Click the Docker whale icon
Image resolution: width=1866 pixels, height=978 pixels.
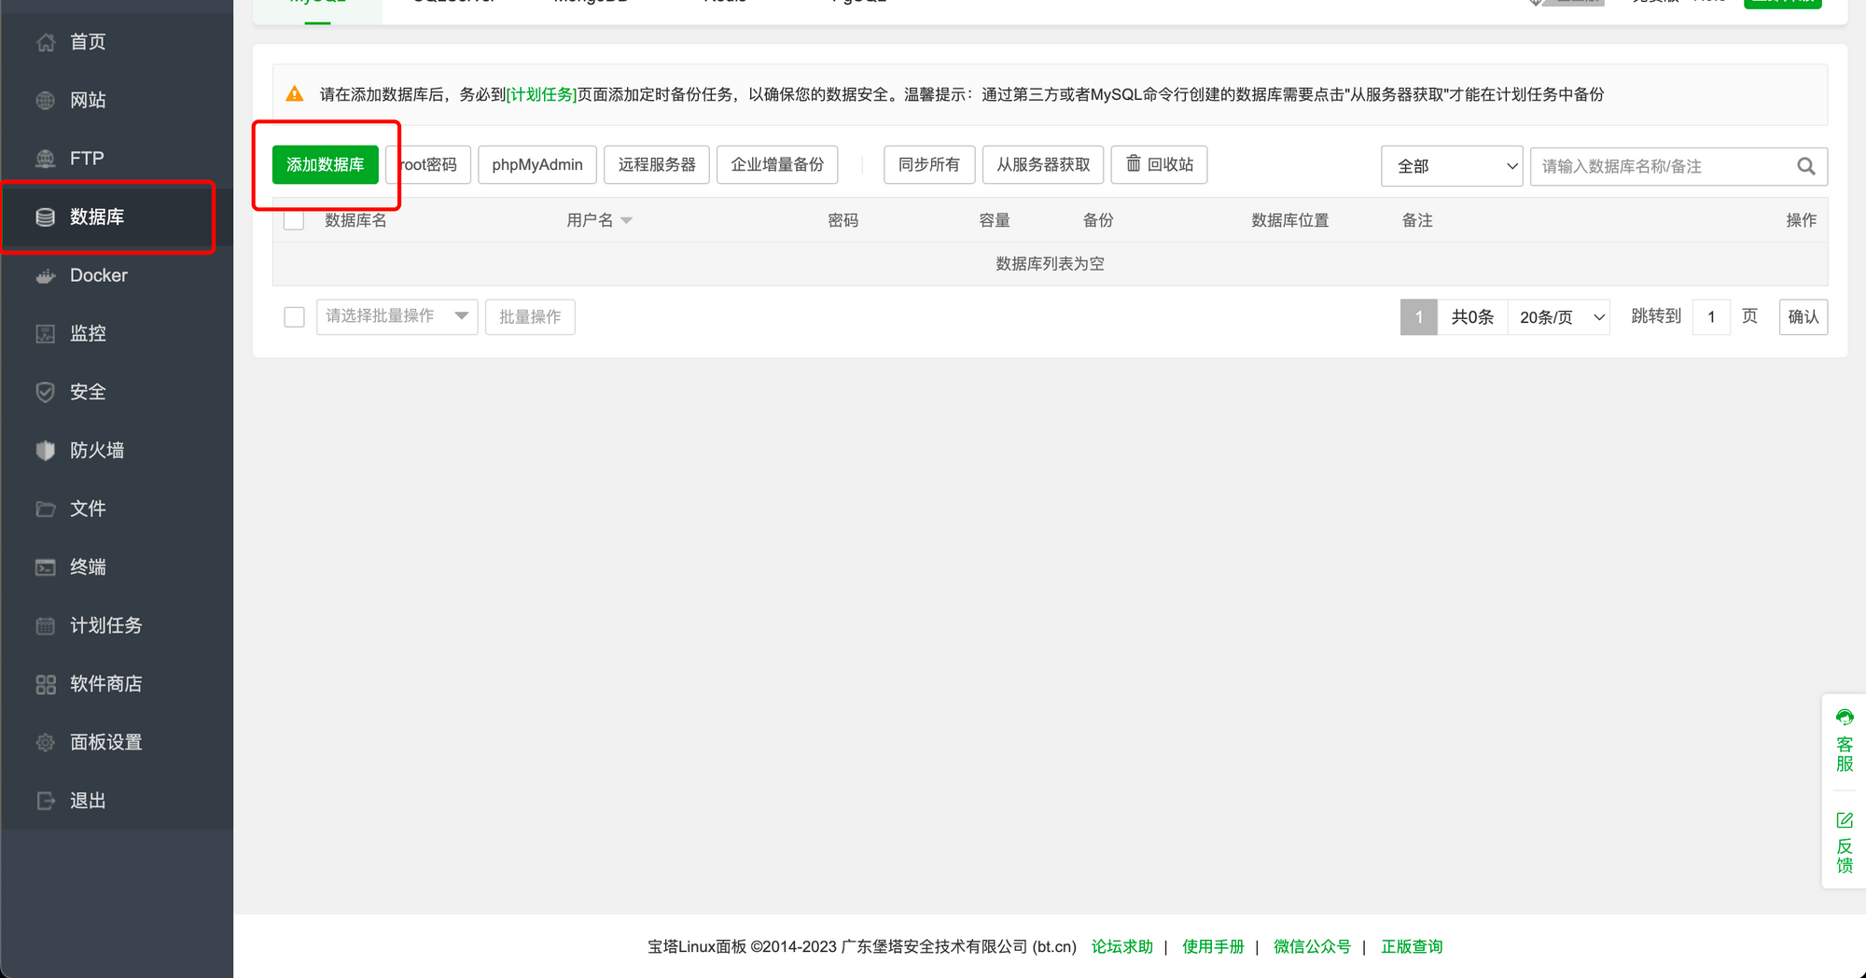45,275
